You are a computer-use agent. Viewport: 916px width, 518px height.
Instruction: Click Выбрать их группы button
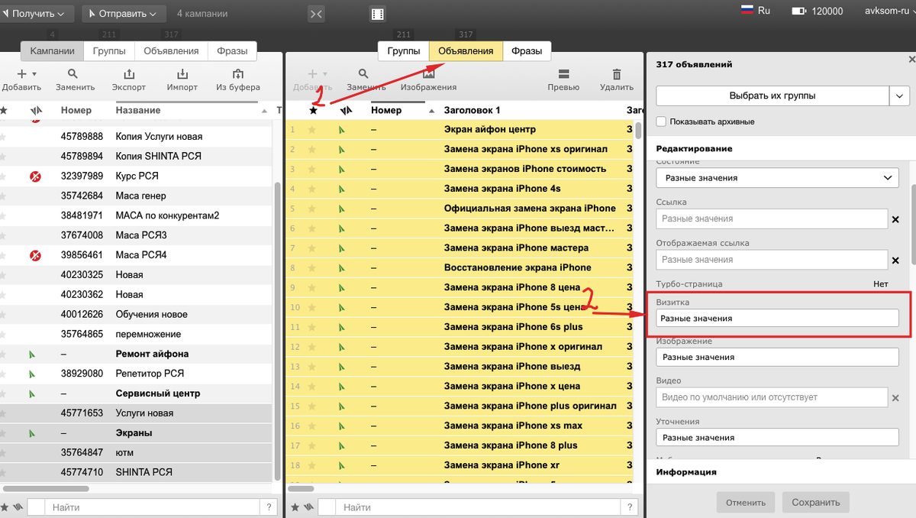tap(772, 96)
